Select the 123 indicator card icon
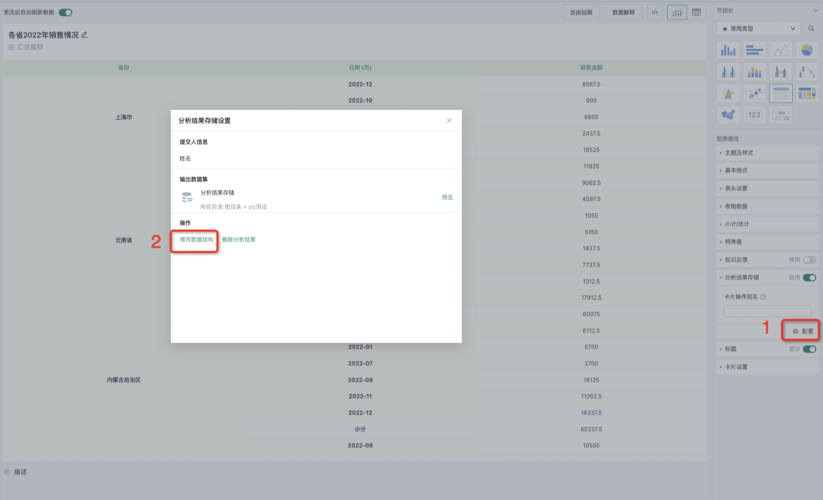Screen dimensions: 823x500 click(754, 115)
